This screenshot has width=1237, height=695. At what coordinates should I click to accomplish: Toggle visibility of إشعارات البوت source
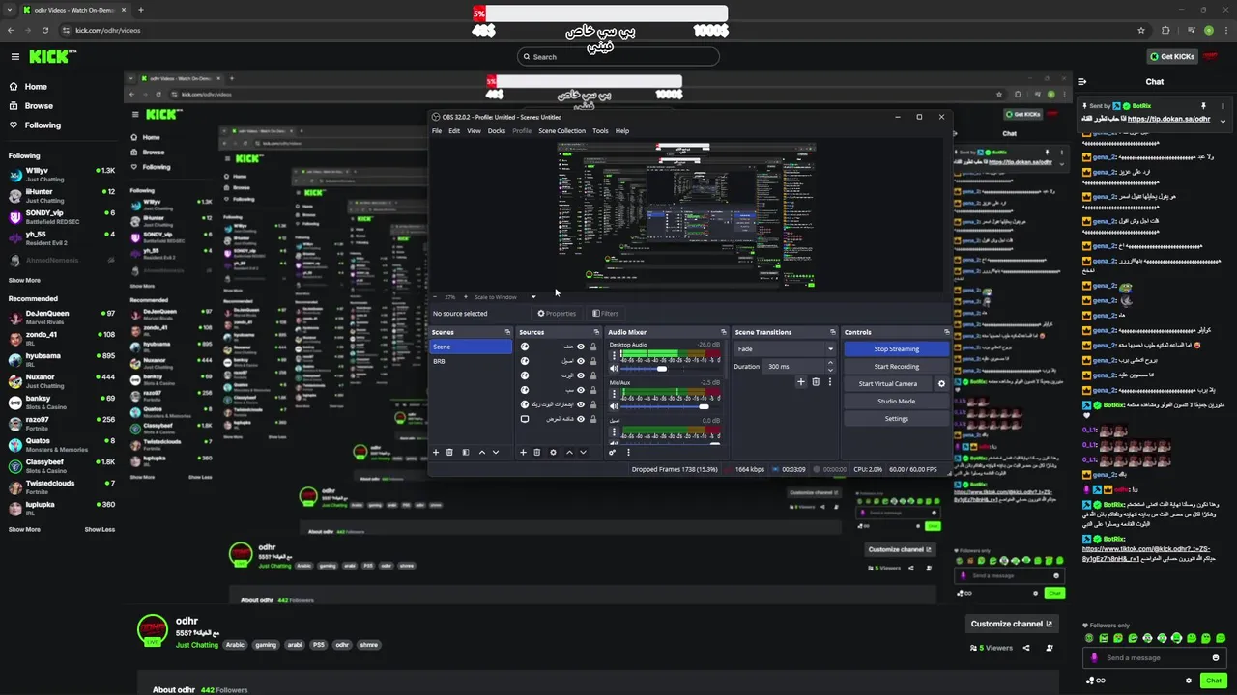pos(581,404)
